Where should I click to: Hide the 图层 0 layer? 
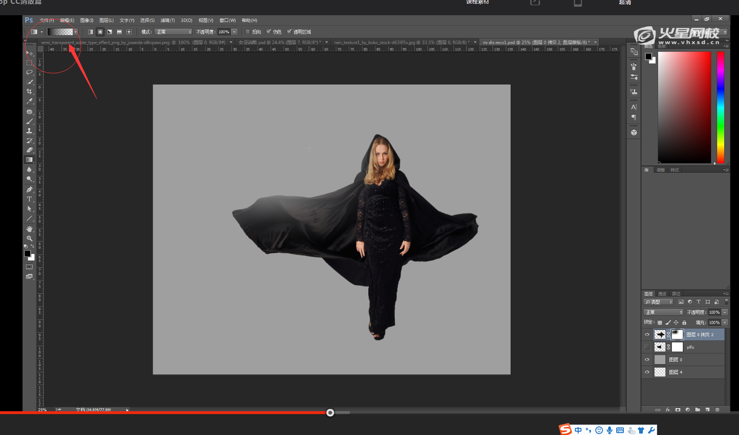[647, 359]
